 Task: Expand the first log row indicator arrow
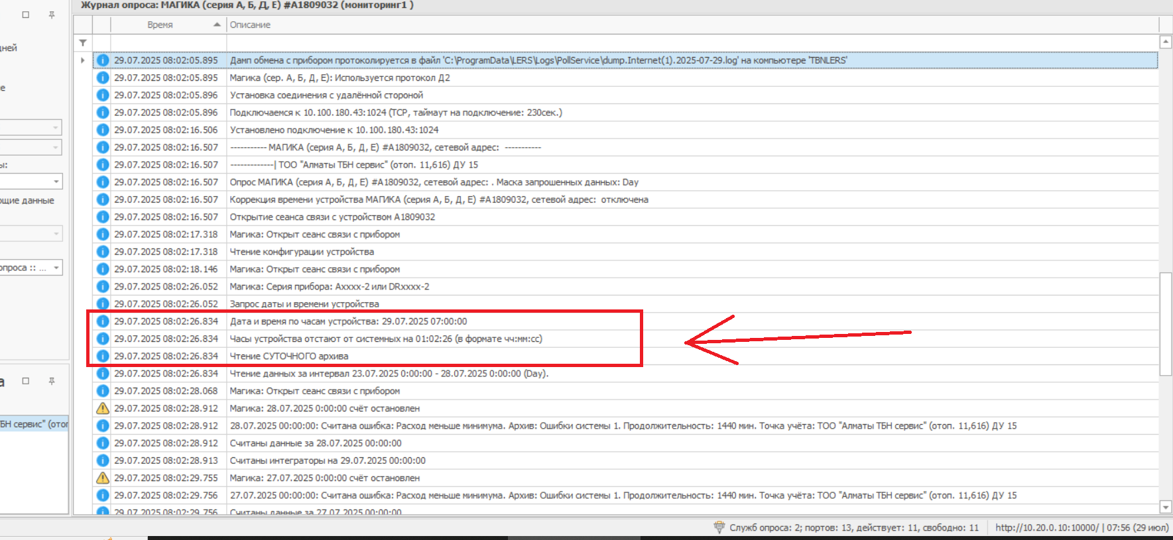(x=83, y=60)
